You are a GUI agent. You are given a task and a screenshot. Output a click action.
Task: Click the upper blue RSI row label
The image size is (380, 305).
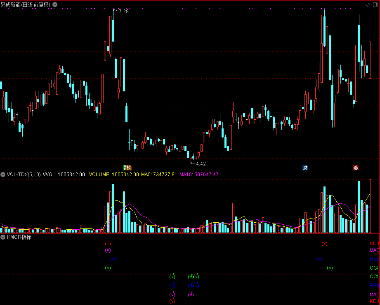coord(374,259)
